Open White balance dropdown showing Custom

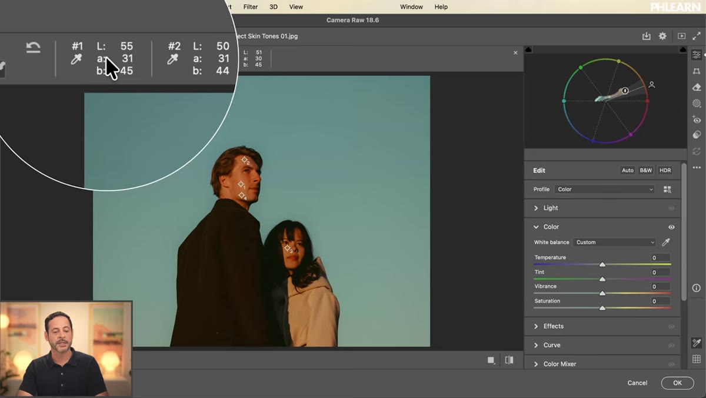coord(614,243)
